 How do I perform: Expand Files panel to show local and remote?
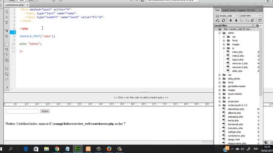[x=260, y=20]
